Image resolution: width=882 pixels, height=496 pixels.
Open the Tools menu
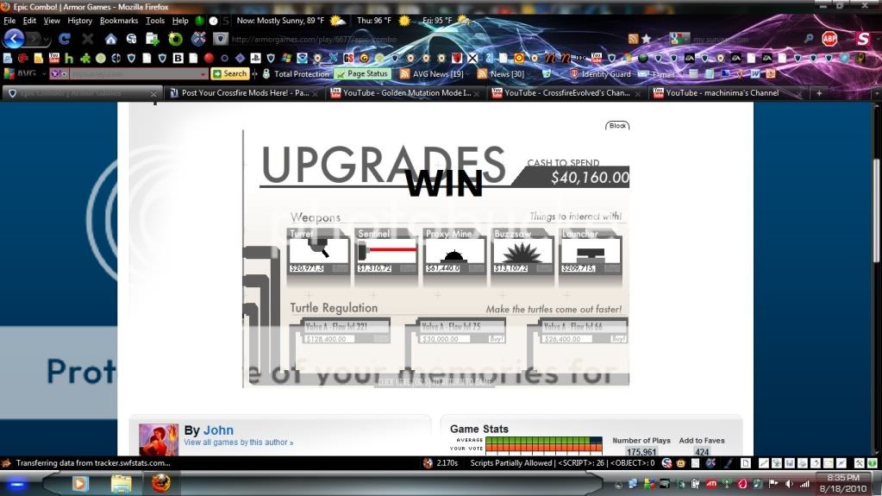point(155,21)
